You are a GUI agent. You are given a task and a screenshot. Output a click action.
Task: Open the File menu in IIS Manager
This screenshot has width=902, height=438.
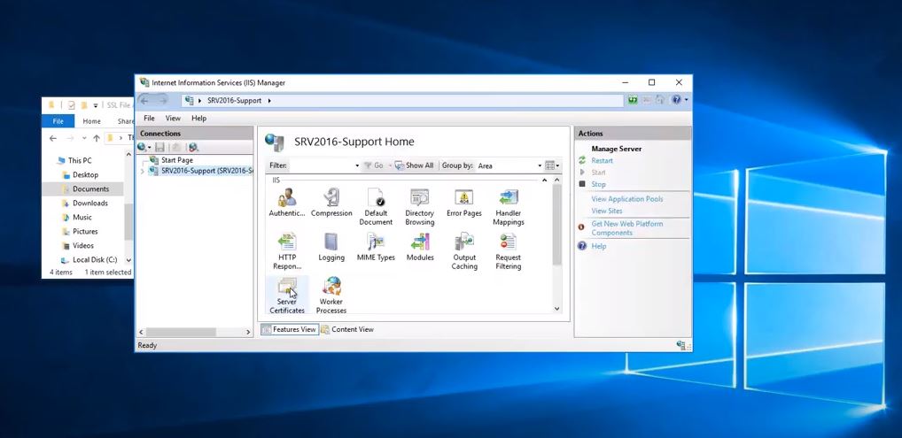click(x=149, y=119)
